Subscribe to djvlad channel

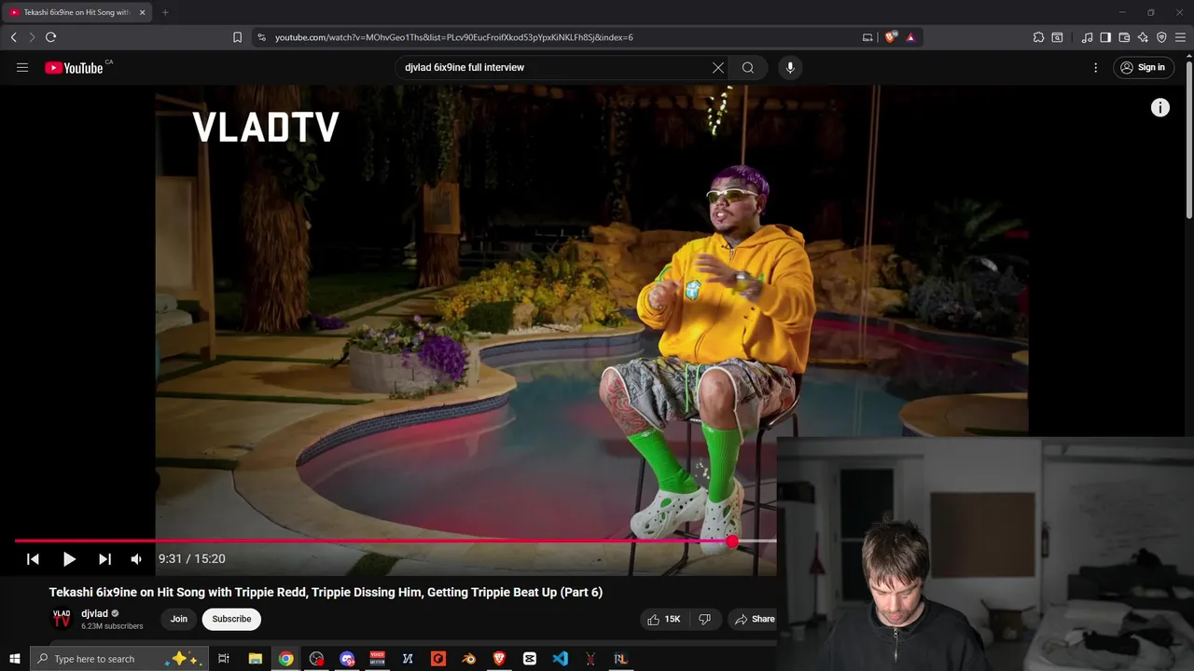(x=231, y=619)
